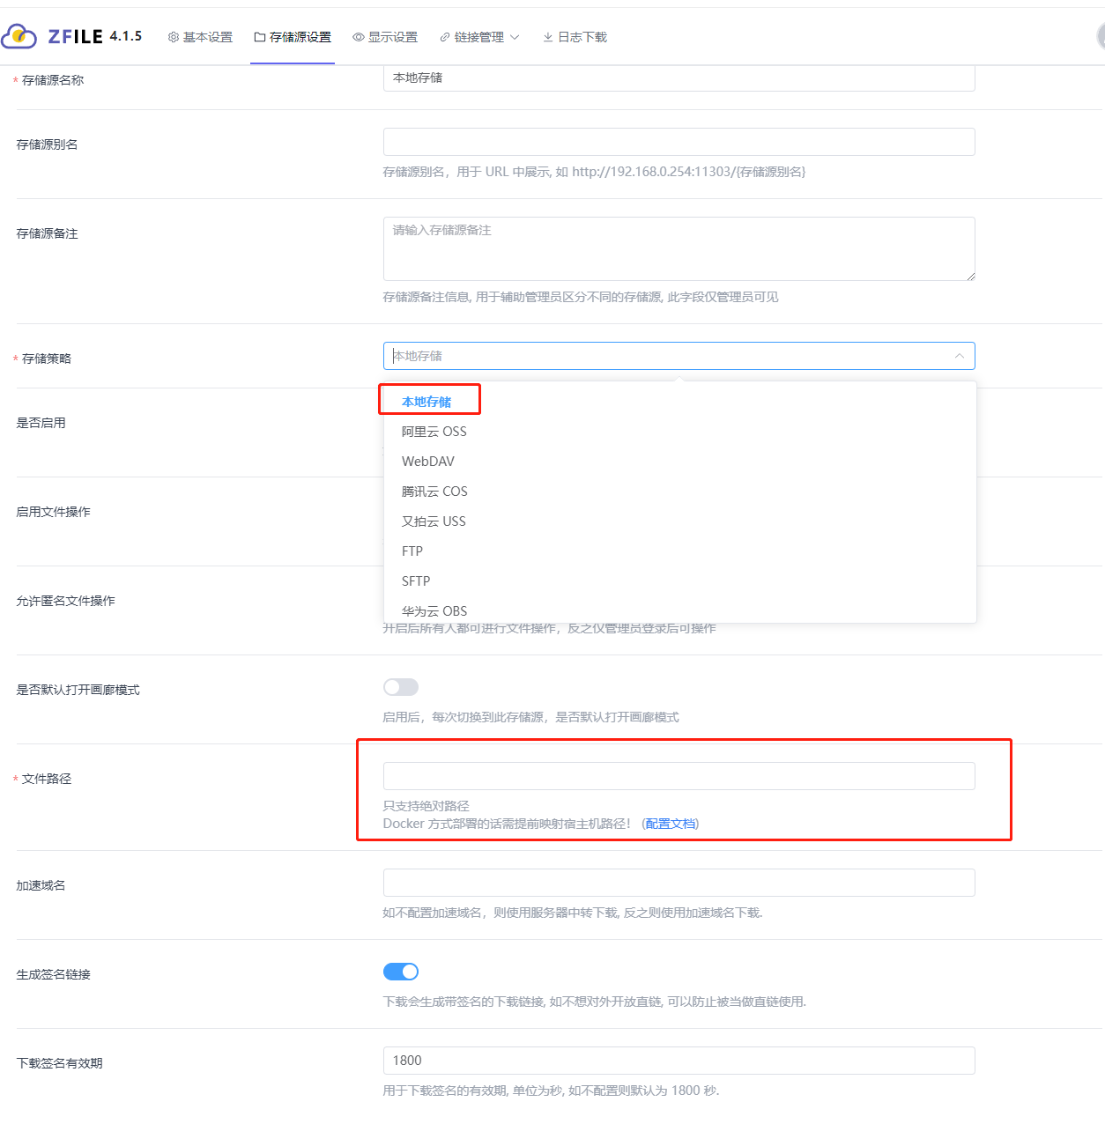The width and height of the screenshot is (1105, 1124).
Task: Select SFTP storage strategy
Action: pos(416,581)
